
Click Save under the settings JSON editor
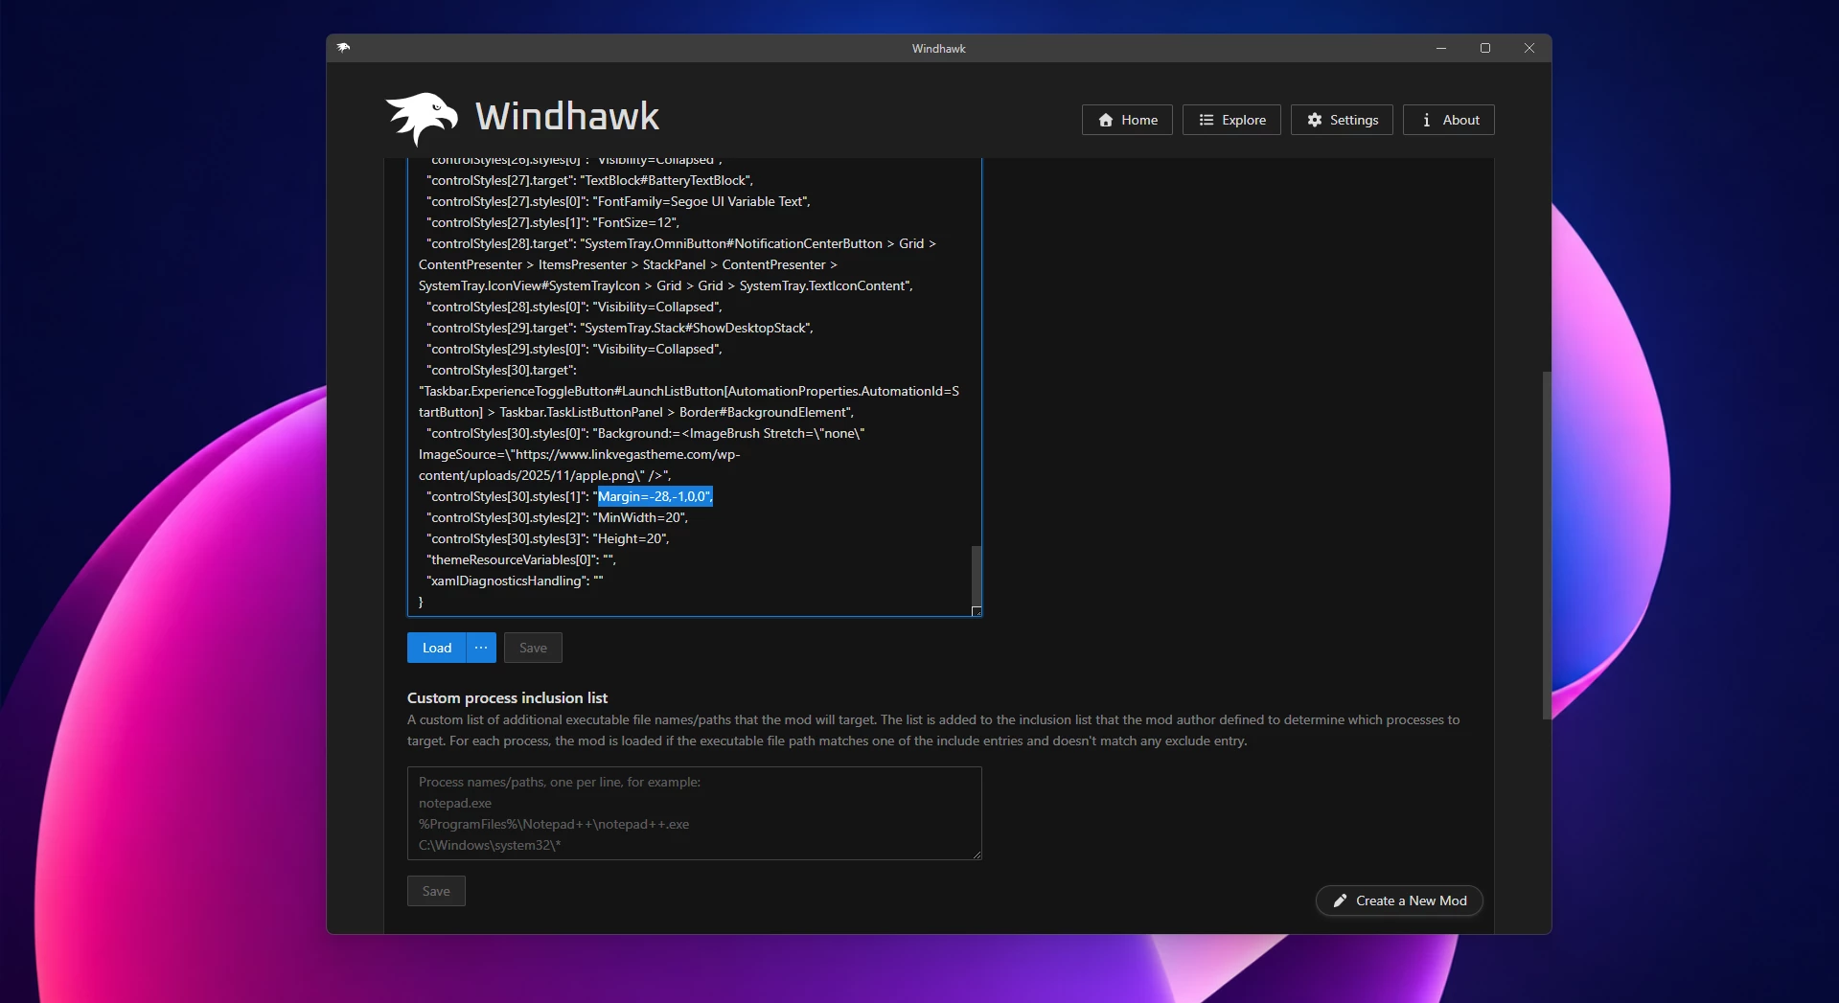533,648
